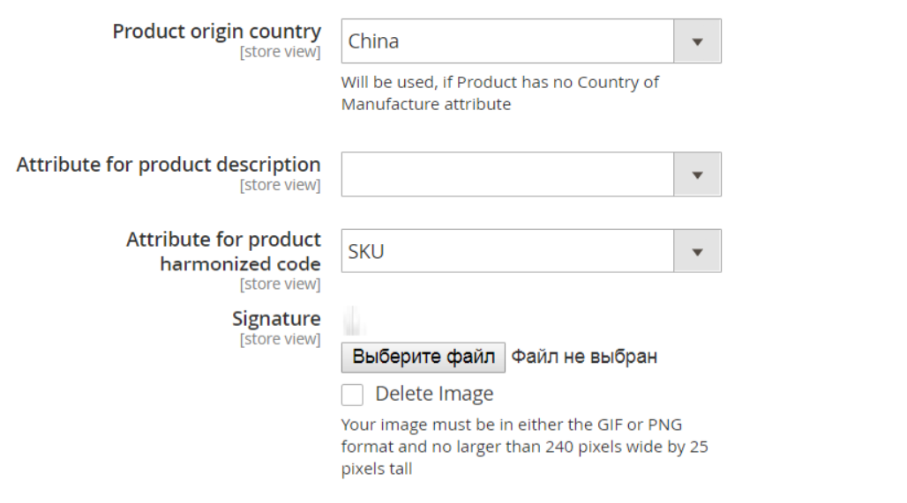Click the Delete Image label

434,394
